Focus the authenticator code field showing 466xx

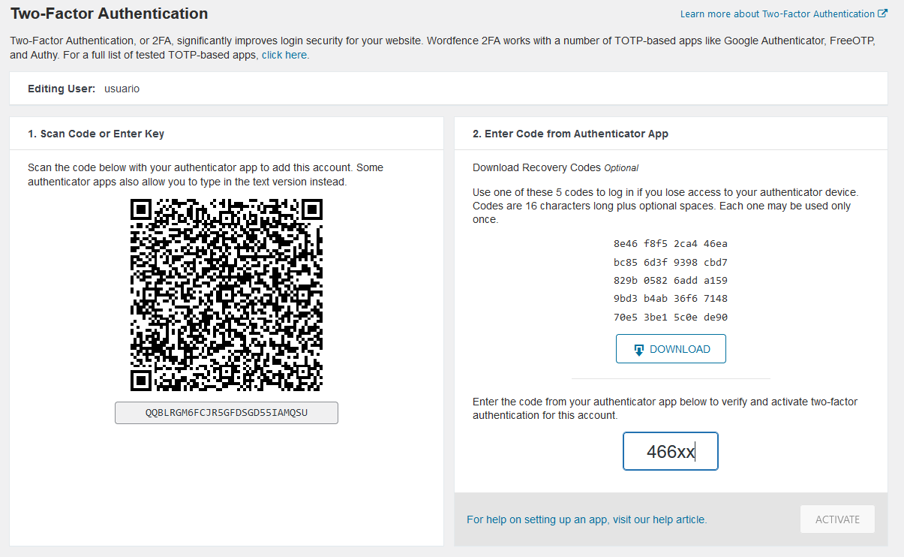pyautogui.click(x=671, y=451)
